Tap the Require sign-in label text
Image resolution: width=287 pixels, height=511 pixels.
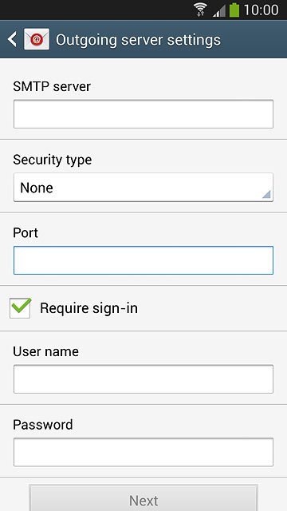pyautogui.click(x=88, y=308)
